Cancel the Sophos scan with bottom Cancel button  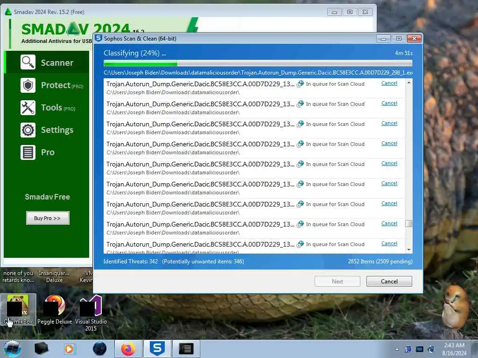(x=389, y=281)
